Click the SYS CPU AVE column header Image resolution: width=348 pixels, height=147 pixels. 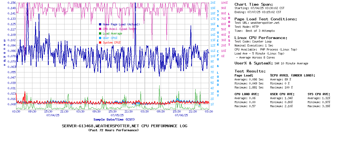(319, 94)
